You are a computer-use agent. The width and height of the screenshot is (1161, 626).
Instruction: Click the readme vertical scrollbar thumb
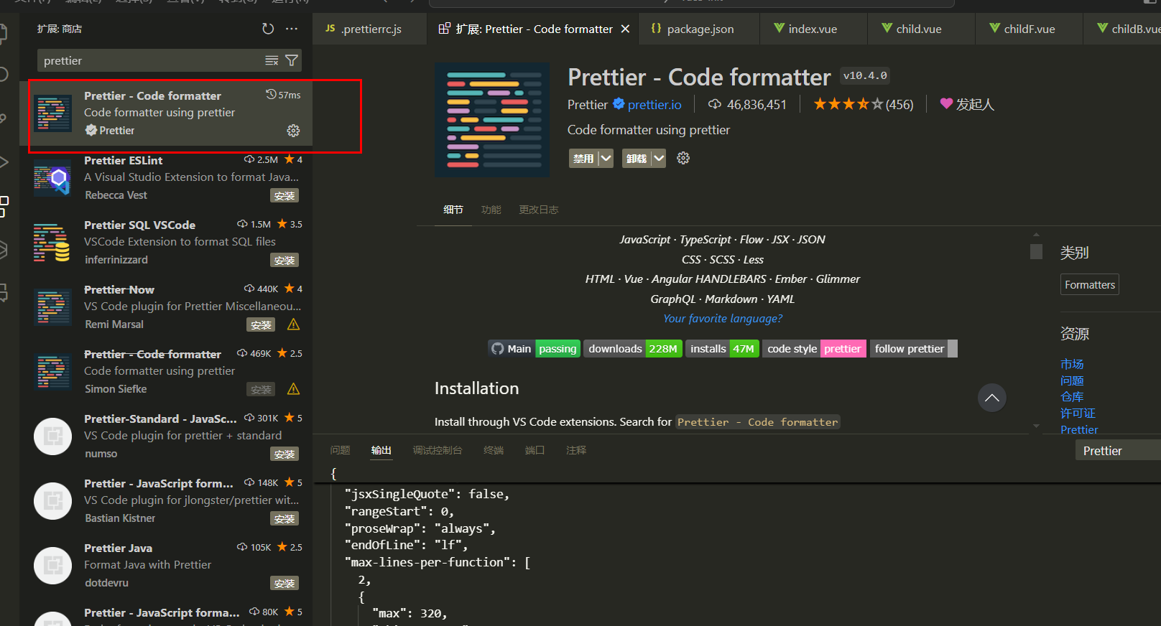pyautogui.click(x=1036, y=251)
